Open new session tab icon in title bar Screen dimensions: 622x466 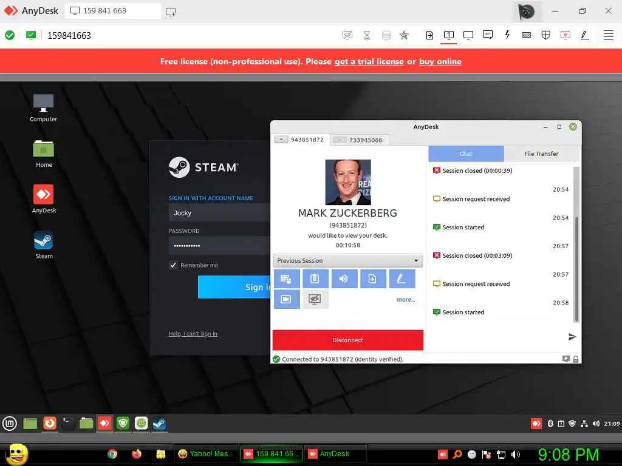tap(171, 12)
